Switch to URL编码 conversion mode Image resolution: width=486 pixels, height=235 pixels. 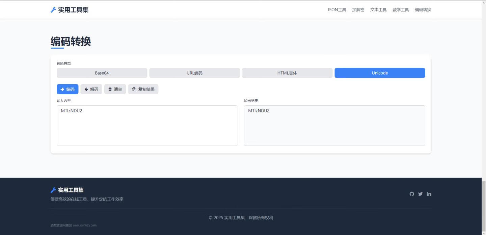click(194, 73)
